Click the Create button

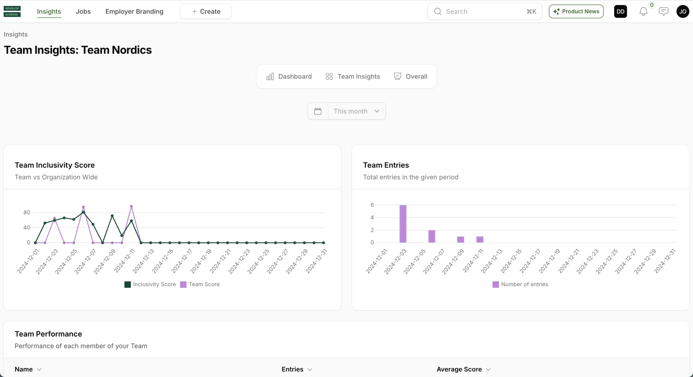pos(206,11)
